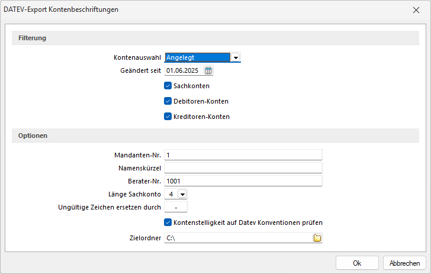Focus the Mandanten-Nr. input field

tap(243, 155)
